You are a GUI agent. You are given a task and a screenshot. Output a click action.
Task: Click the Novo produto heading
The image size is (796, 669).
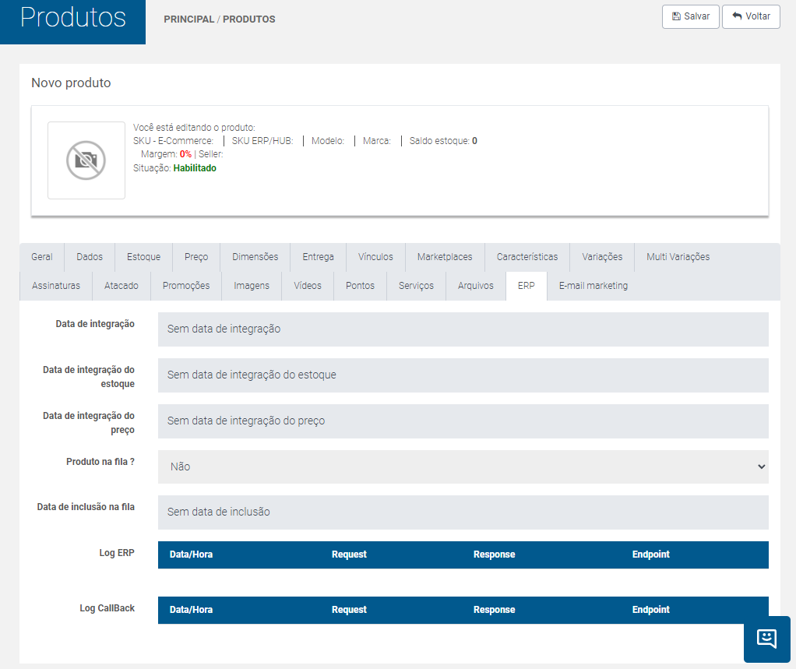pos(71,83)
